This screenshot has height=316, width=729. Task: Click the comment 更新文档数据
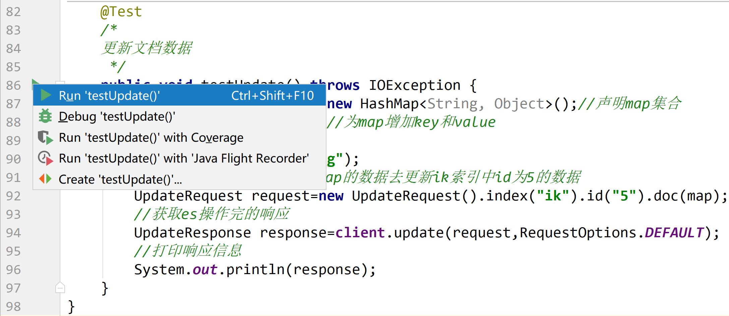tap(146, 48)
